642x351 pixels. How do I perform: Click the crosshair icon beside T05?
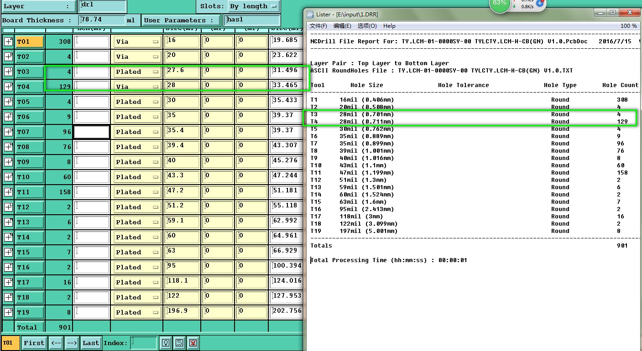click(9, 102)
